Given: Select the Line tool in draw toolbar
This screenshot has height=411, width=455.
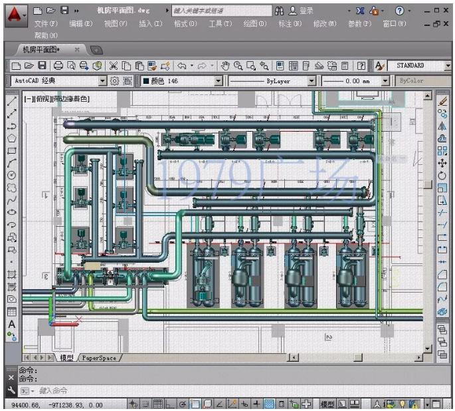Looking at the screenshot, I should 11,101.
